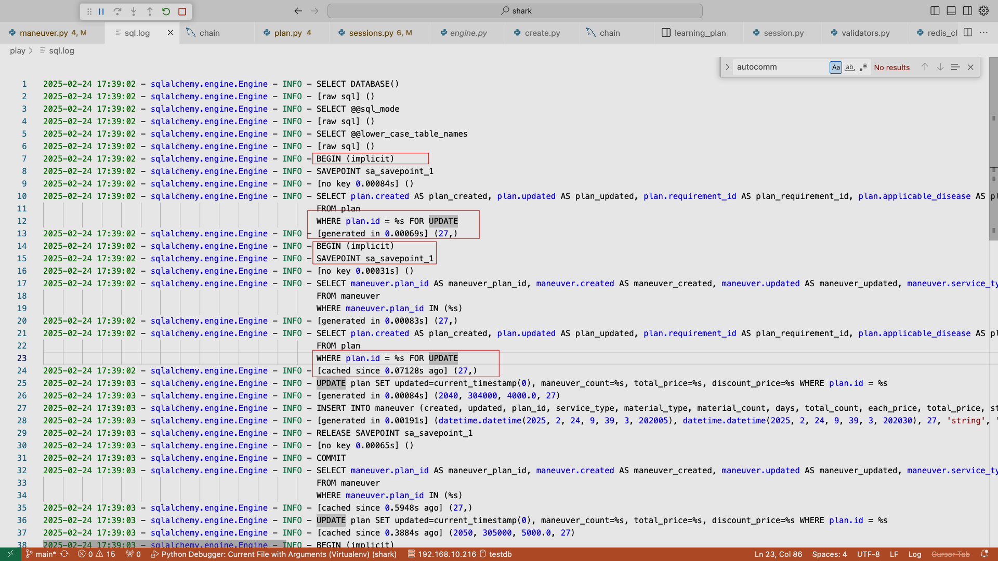
Task: Click 'SELECT @@sql_mode' on line 3
Action: click(x=358, y=109)
